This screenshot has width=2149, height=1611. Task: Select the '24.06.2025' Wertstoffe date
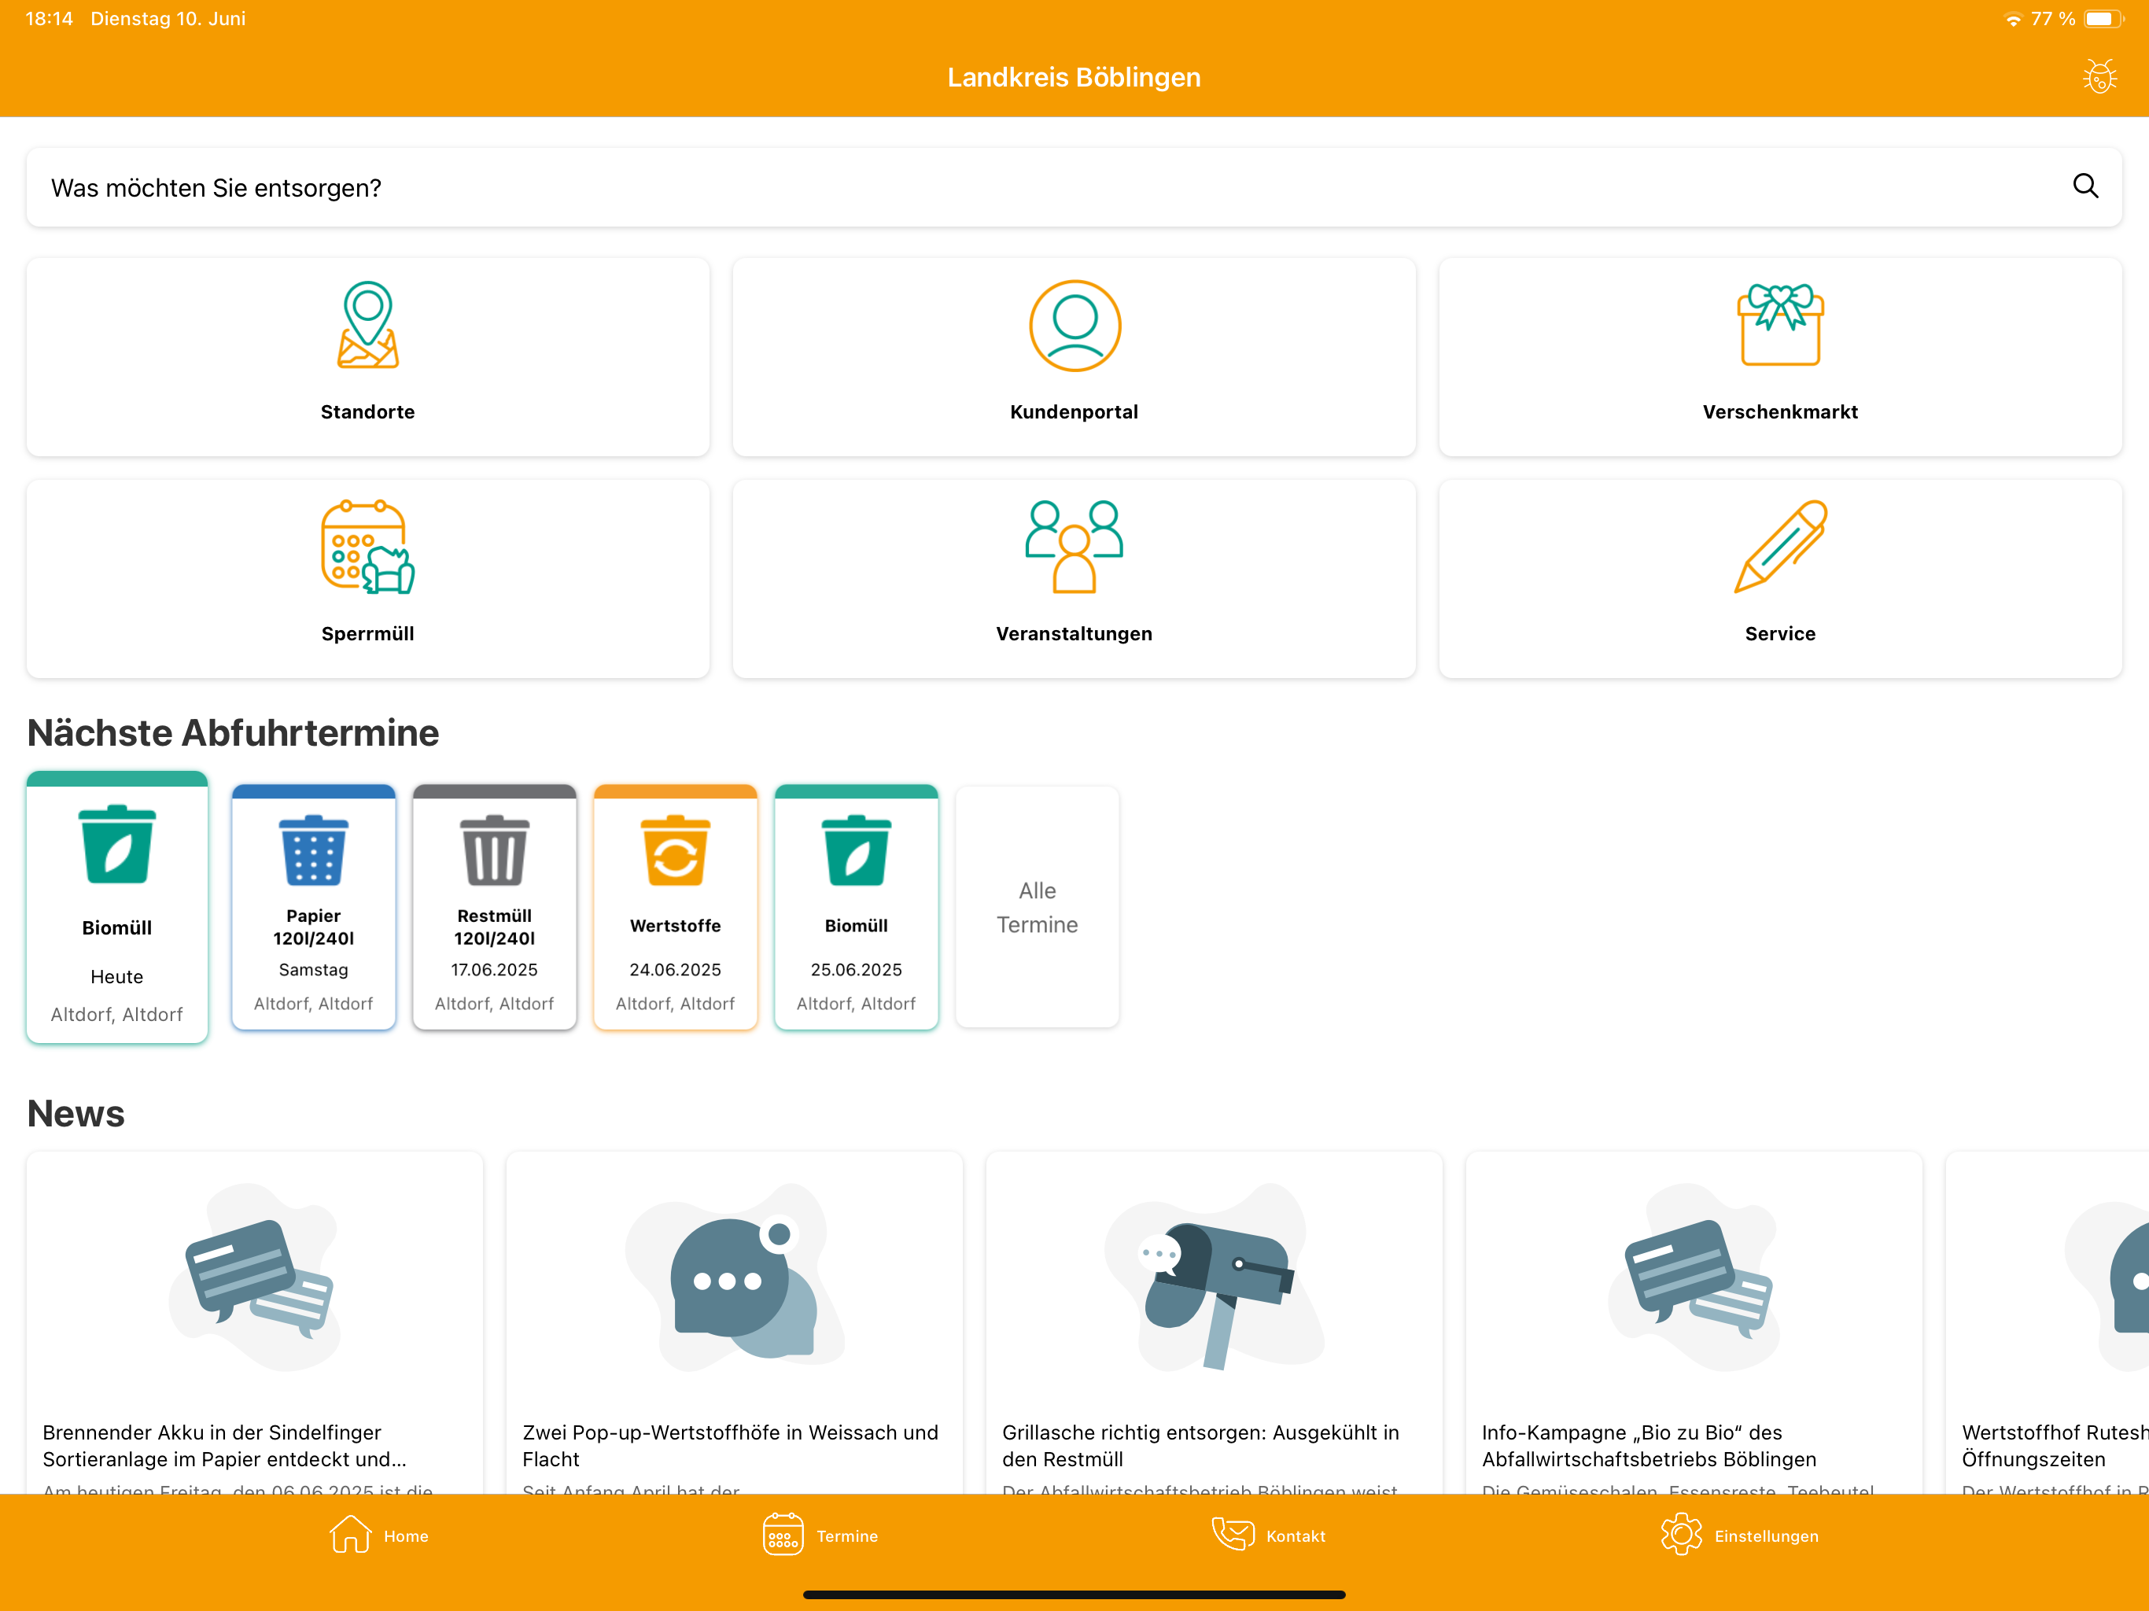pos(675,969)
